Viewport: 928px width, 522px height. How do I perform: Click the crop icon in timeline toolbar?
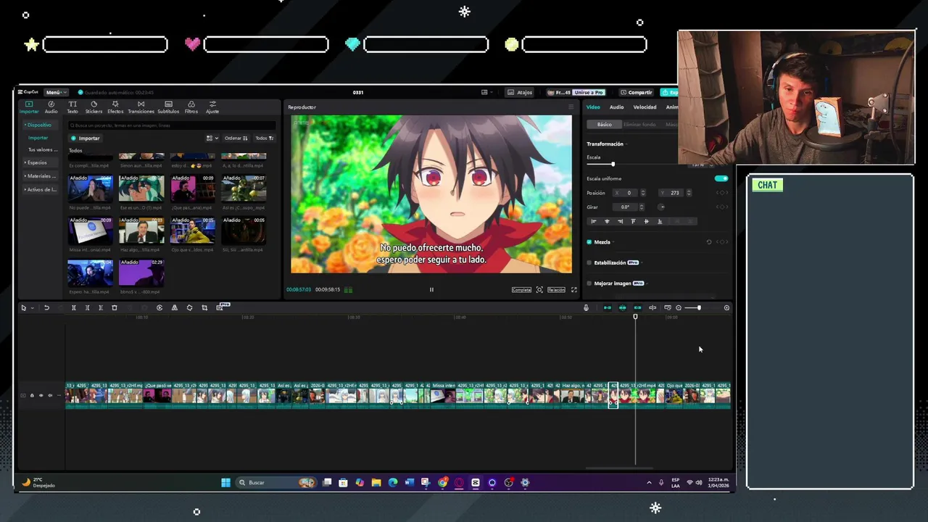(204, 308)
